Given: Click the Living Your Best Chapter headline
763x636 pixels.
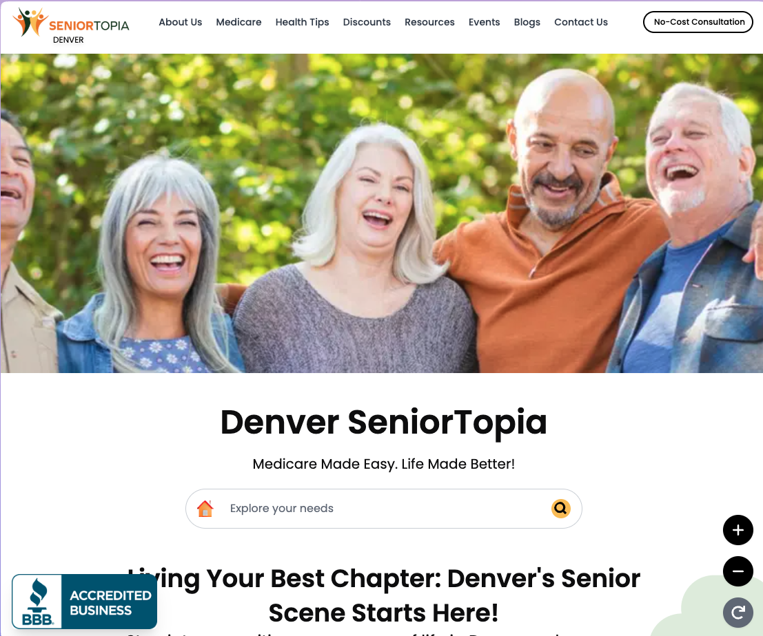Looking at the screenshot, I should pyautogui.click(x=384, y=595).
